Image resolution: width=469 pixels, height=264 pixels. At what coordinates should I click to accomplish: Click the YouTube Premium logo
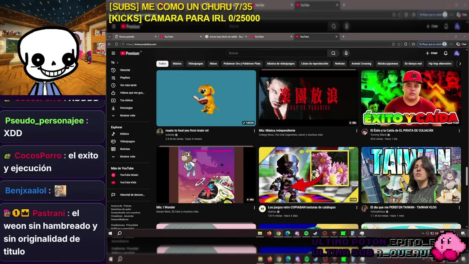click(x=130, y=53)
